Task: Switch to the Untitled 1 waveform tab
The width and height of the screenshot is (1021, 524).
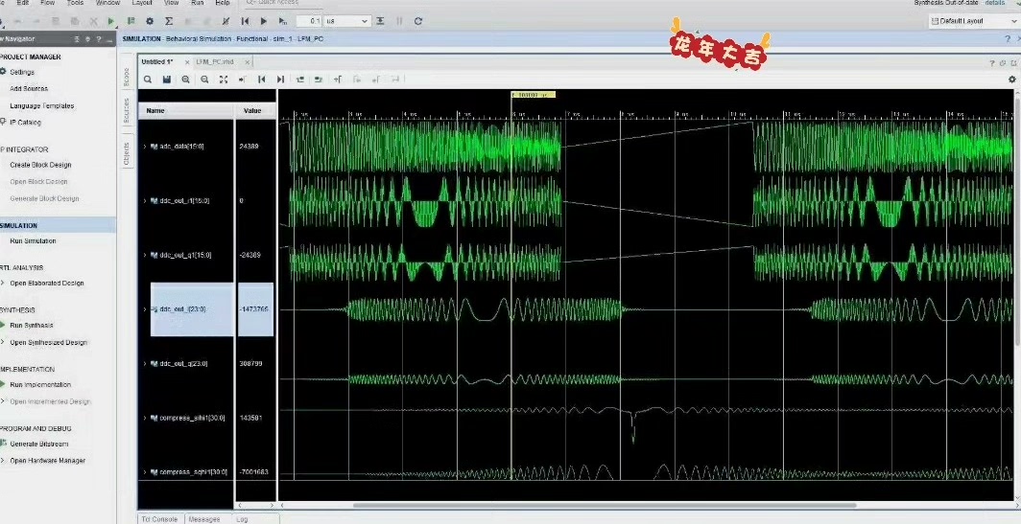Action: [x=157, y=61]
